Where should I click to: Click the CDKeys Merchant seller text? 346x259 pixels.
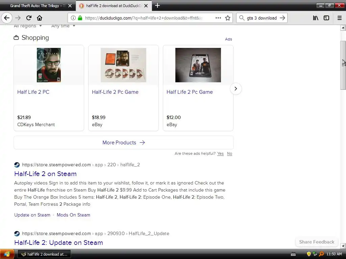pos(36,125)
